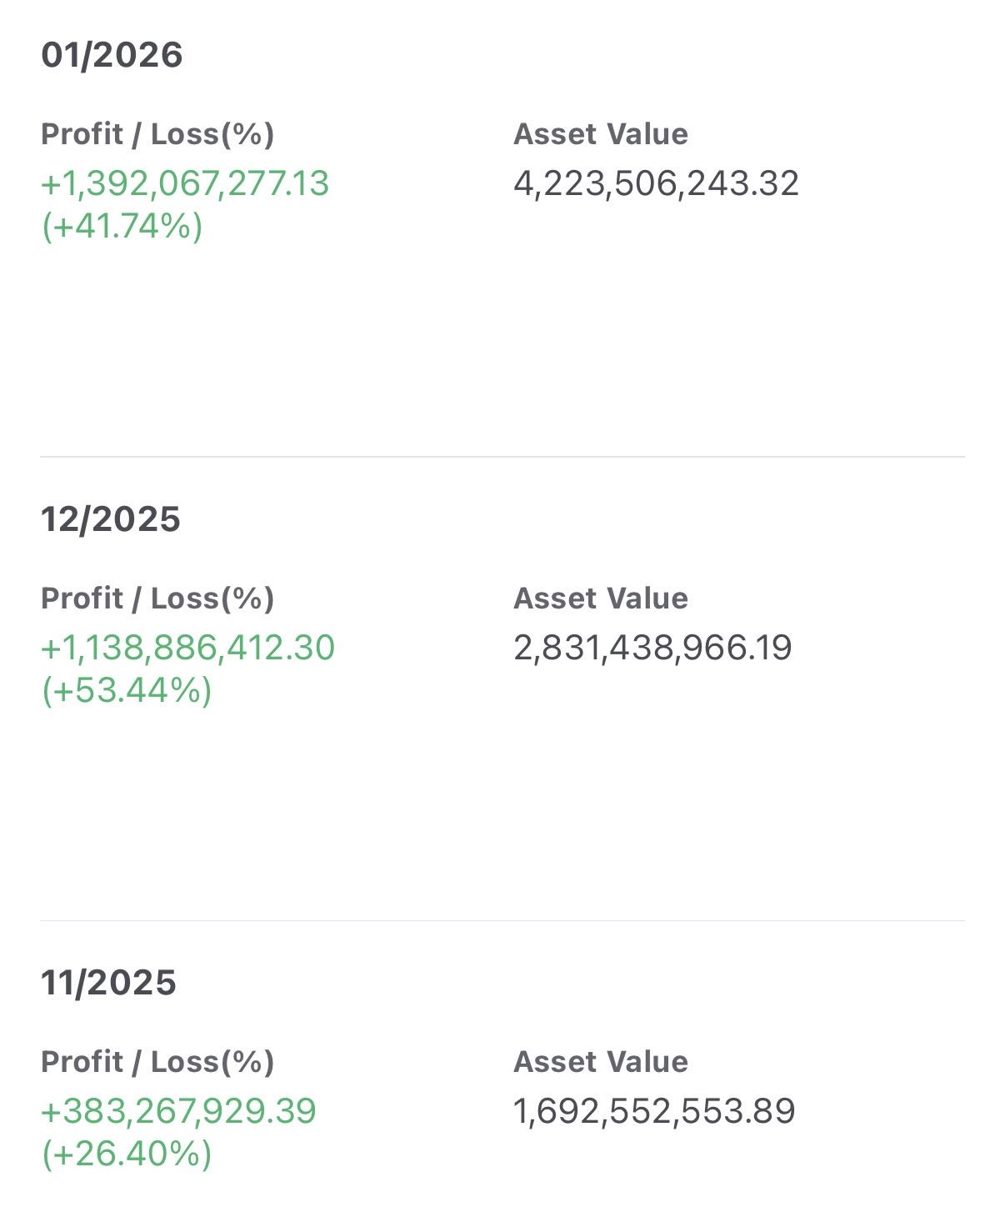Select the December 2025 Profit / Loss(%) label

(157, 598)
